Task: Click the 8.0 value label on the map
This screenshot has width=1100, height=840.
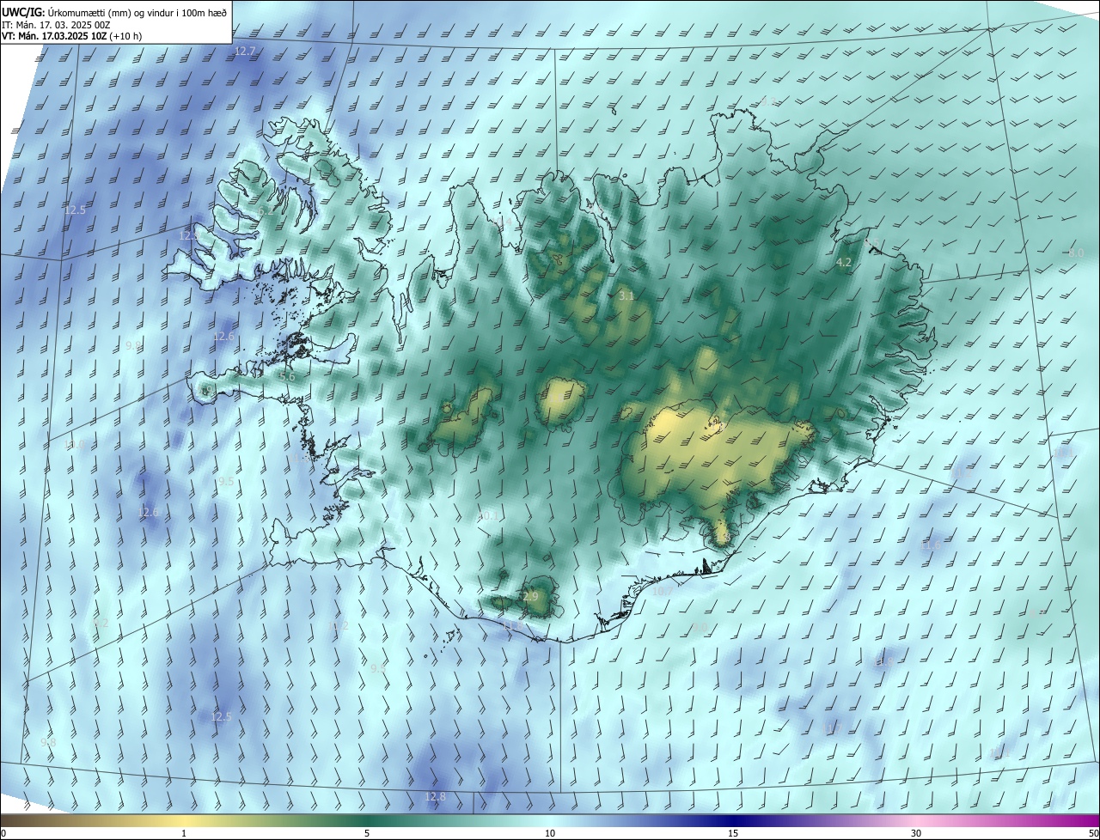Action: pyautogui.click(x=1076, y=253)
